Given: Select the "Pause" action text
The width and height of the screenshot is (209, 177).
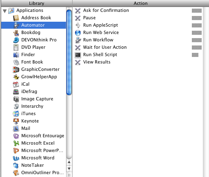Looking at the screenshot, I should click(89, 18).
